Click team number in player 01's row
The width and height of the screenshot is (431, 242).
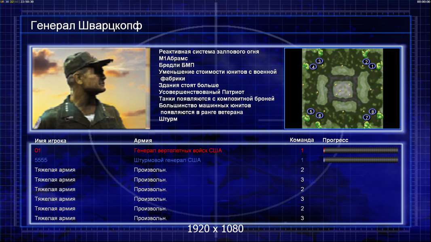(302, 150)
